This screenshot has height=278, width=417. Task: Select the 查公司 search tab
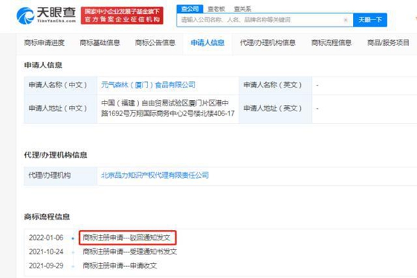tap(190, 9)
